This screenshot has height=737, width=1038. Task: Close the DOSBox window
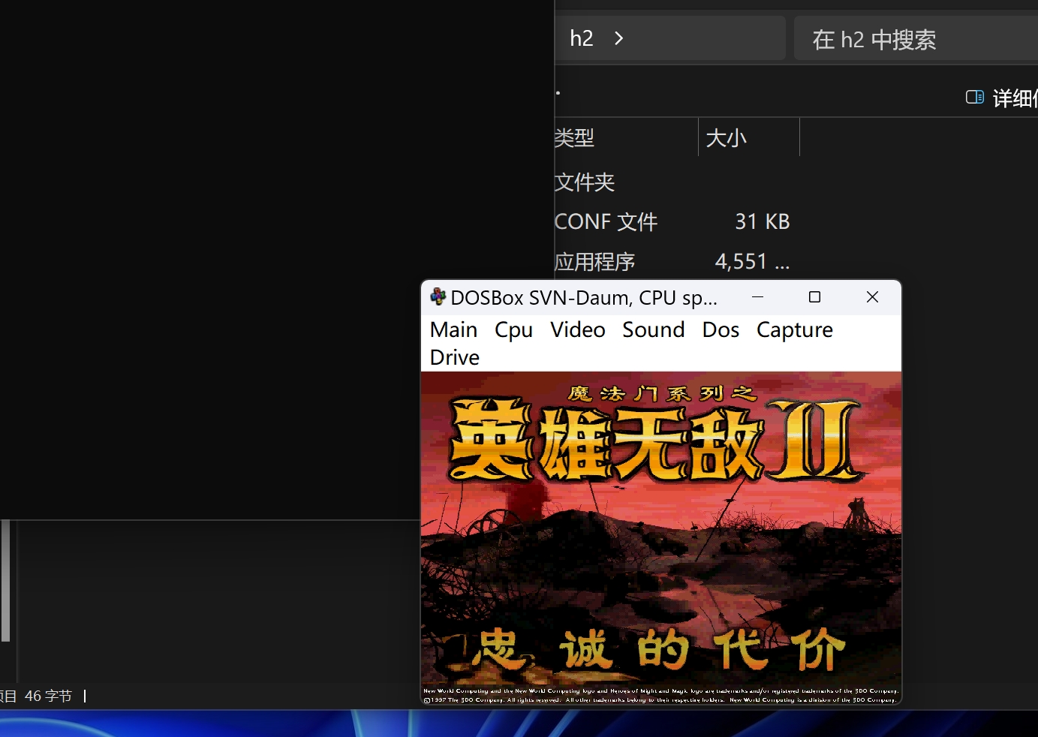(872, 297)
